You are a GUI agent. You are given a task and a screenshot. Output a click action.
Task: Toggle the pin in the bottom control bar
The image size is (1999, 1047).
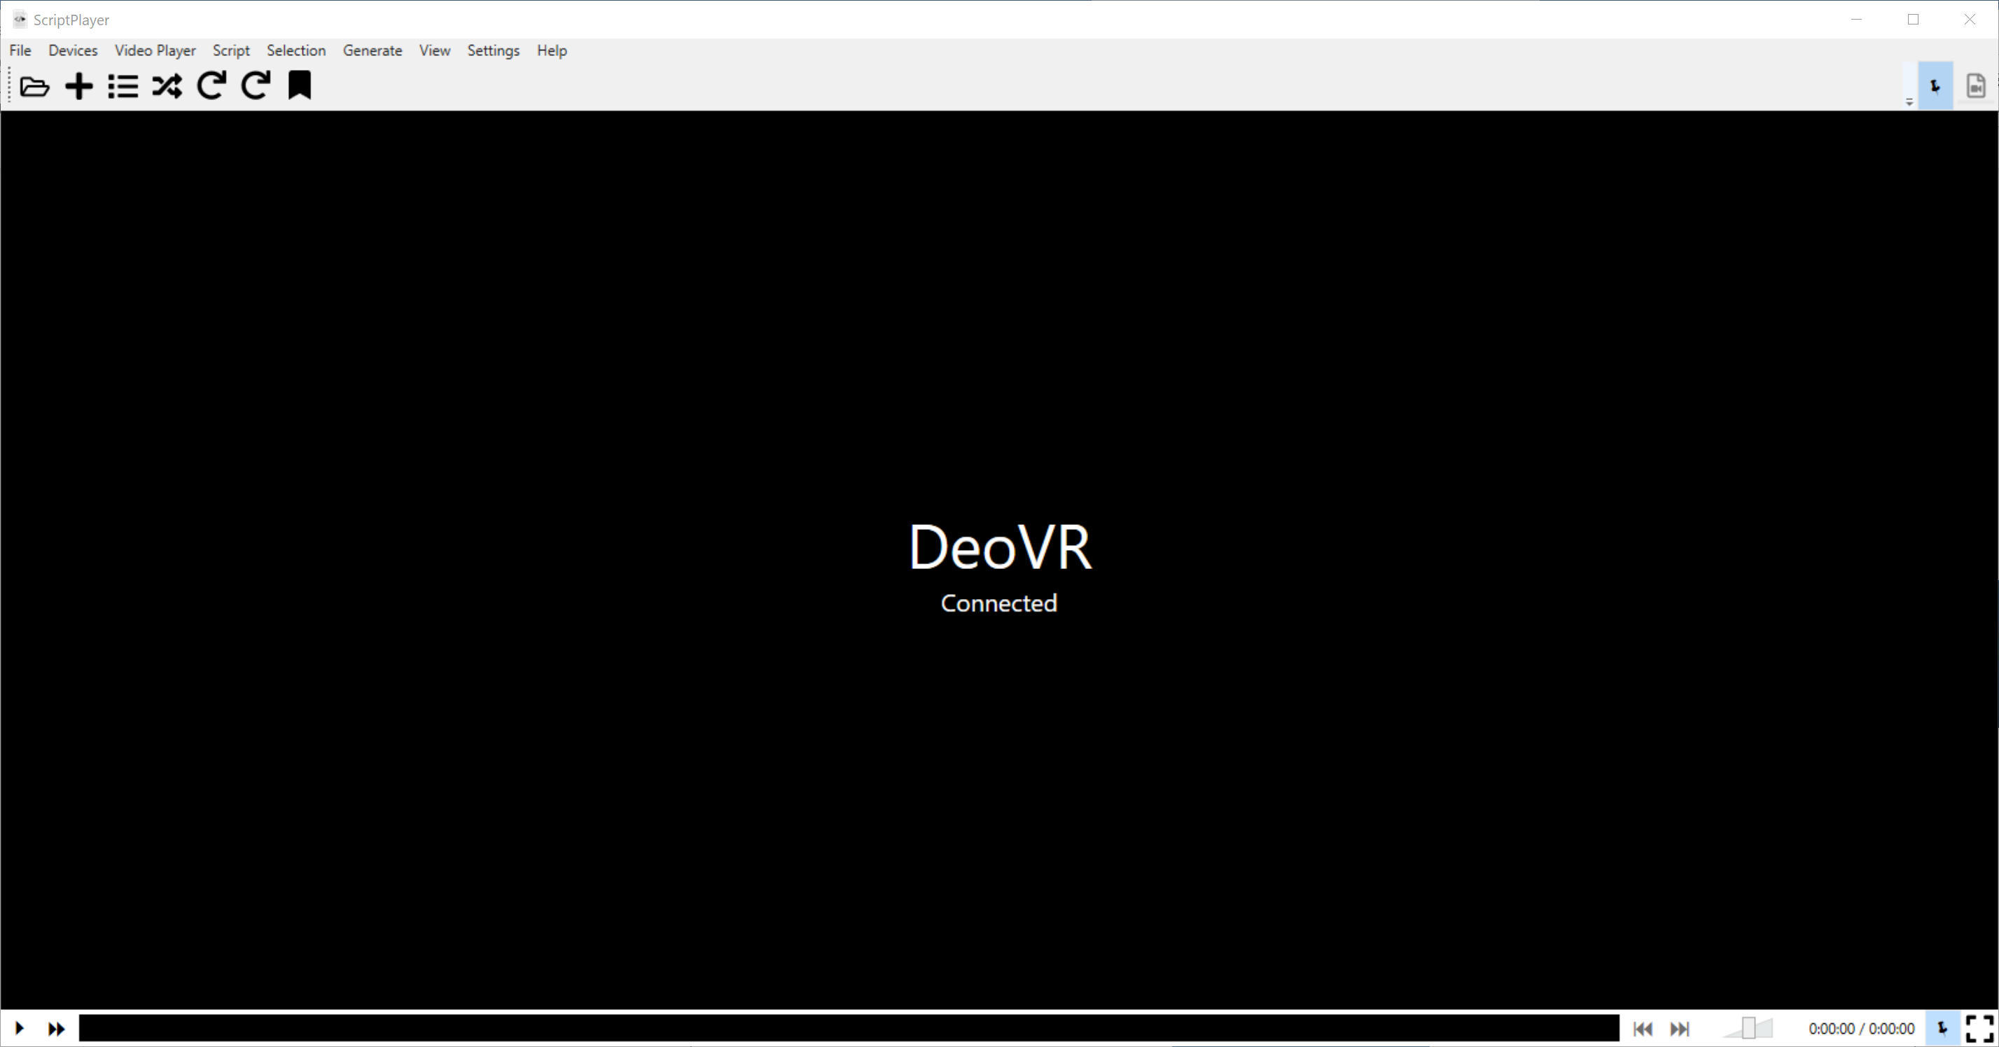click(1942, 1028)
